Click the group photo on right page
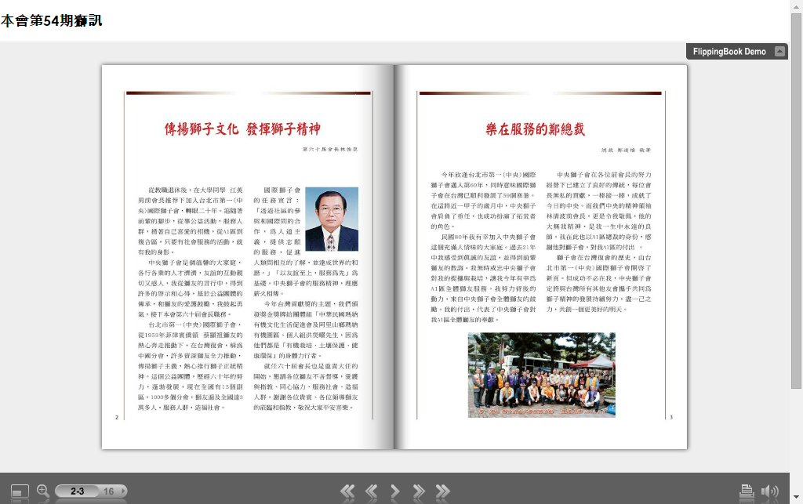The image size is (803, 504). click(541, 375)
